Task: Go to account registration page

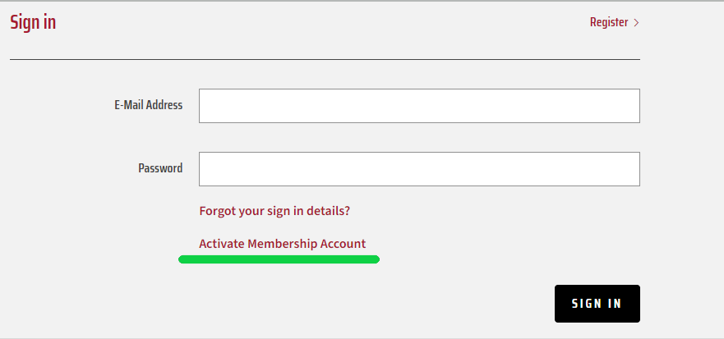Action: tap(609, 22)
